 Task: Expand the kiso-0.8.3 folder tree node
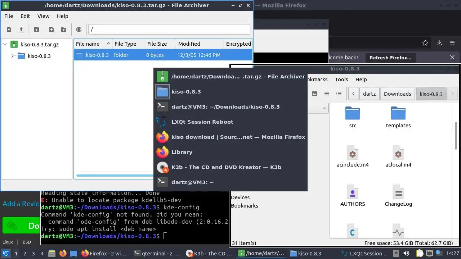tap(13, 56)
